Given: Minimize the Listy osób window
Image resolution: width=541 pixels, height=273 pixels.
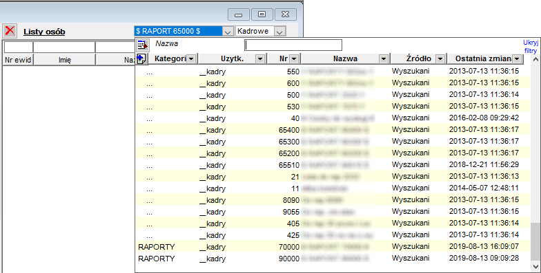Looking at the screenshot, I should coord(239,14).
